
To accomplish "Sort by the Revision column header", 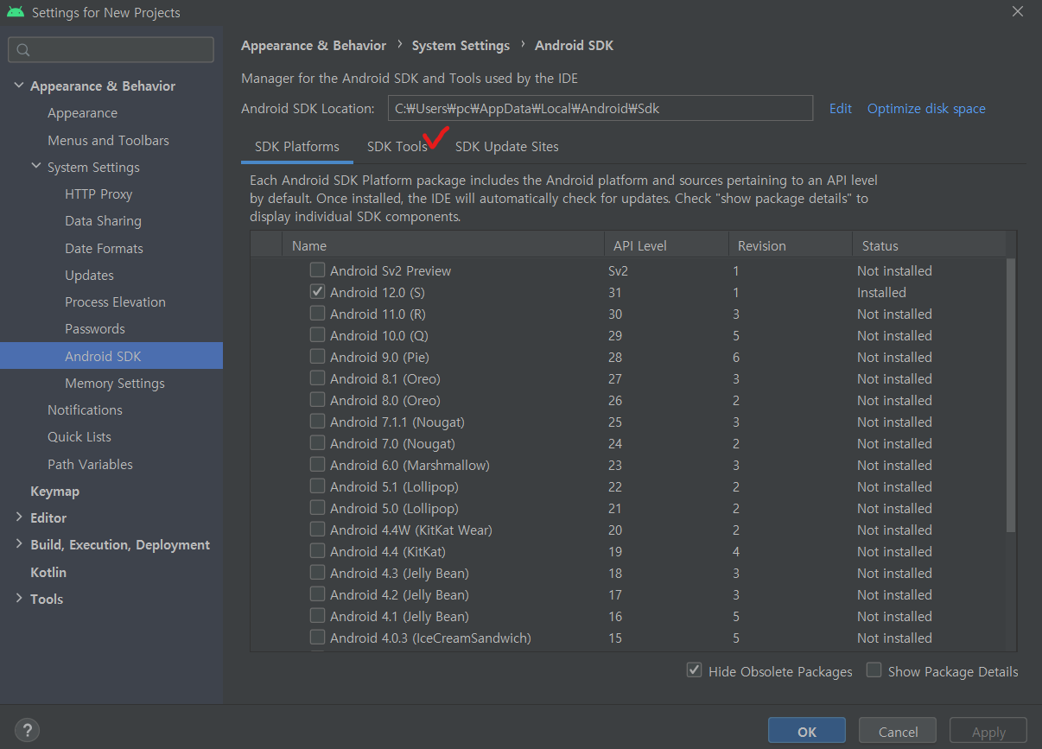I will (x=790, y=246).
